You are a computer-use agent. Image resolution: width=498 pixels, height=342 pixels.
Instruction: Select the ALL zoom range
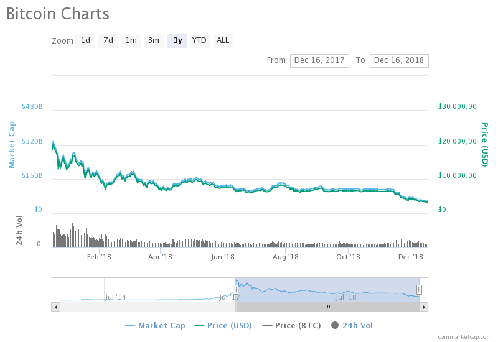223,40
